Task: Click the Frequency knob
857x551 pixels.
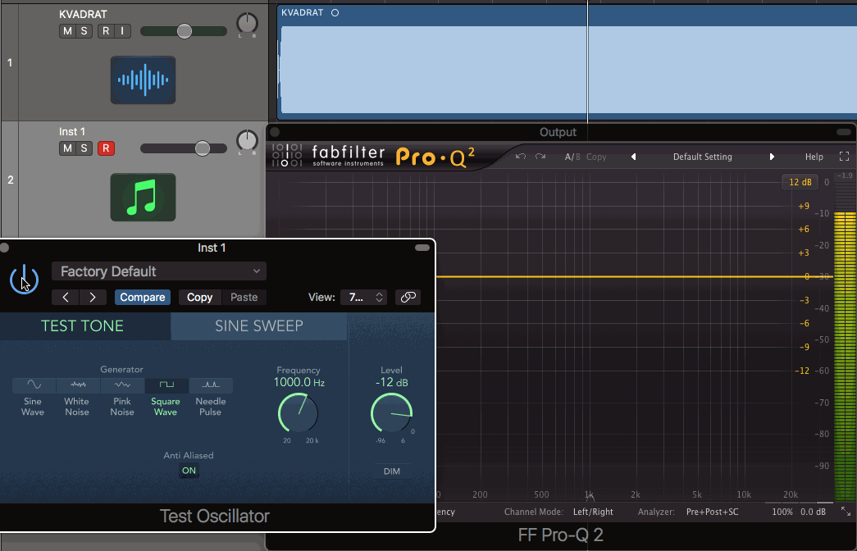Action: click(298, 412)
